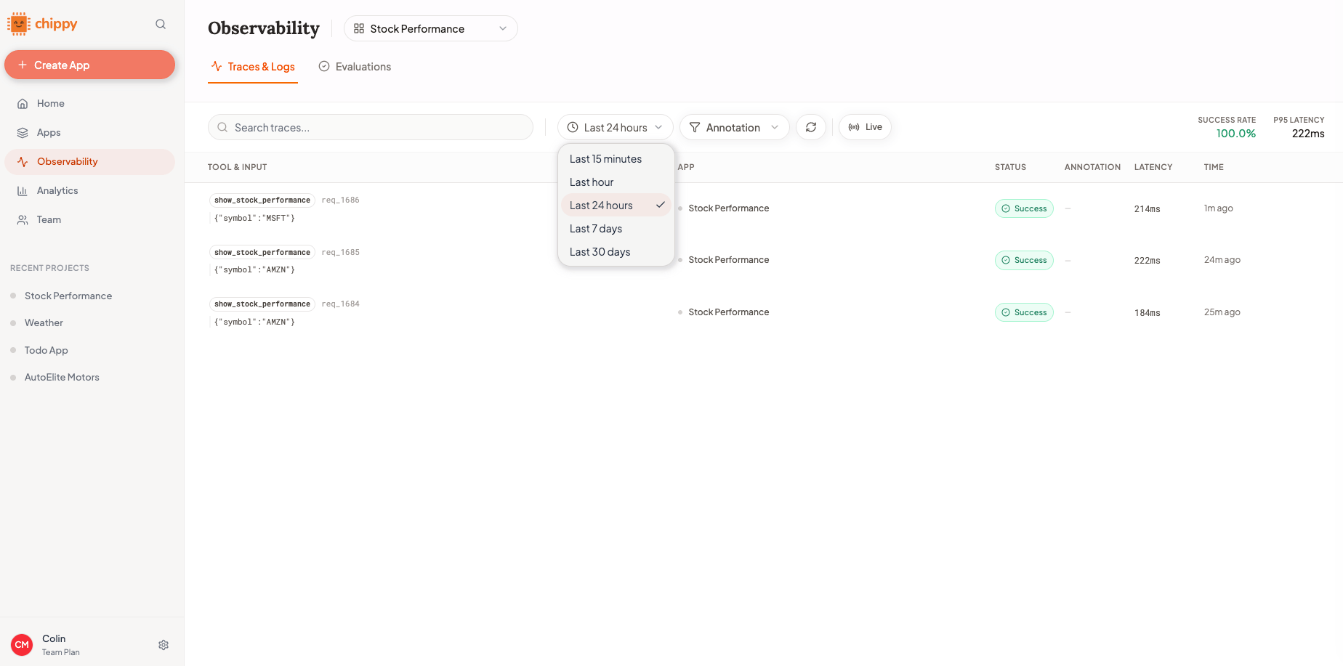Choose Last 24 hours menu option
Image resolution: width=1343 pixels, height=666 pixels.
tap(616, 206)
